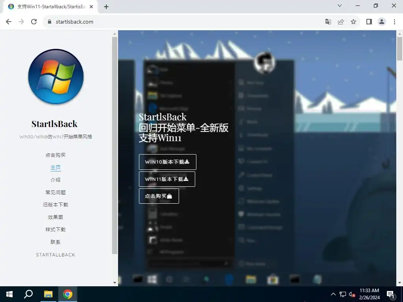View site info via the padlock icon
403x302 pixels.
50,22
